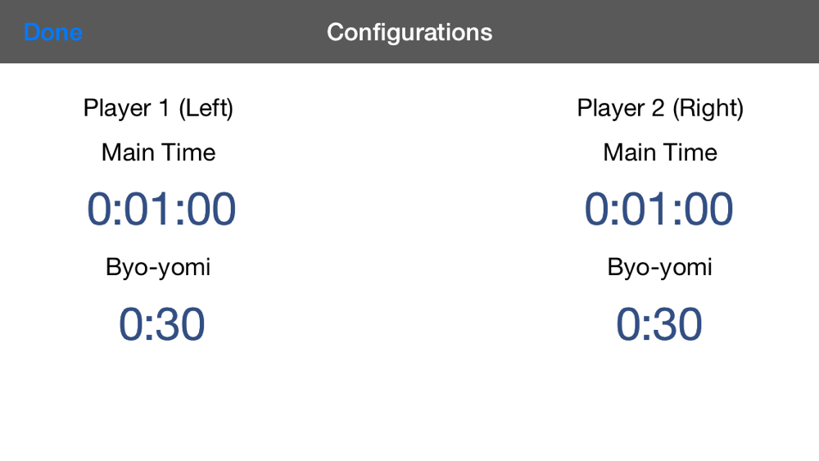Tap Player 2's Main Time label
This screenshot has height=461, width=819.
660,152
